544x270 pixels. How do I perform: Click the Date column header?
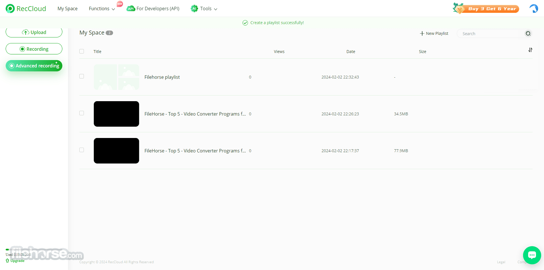tap(351, 51)
